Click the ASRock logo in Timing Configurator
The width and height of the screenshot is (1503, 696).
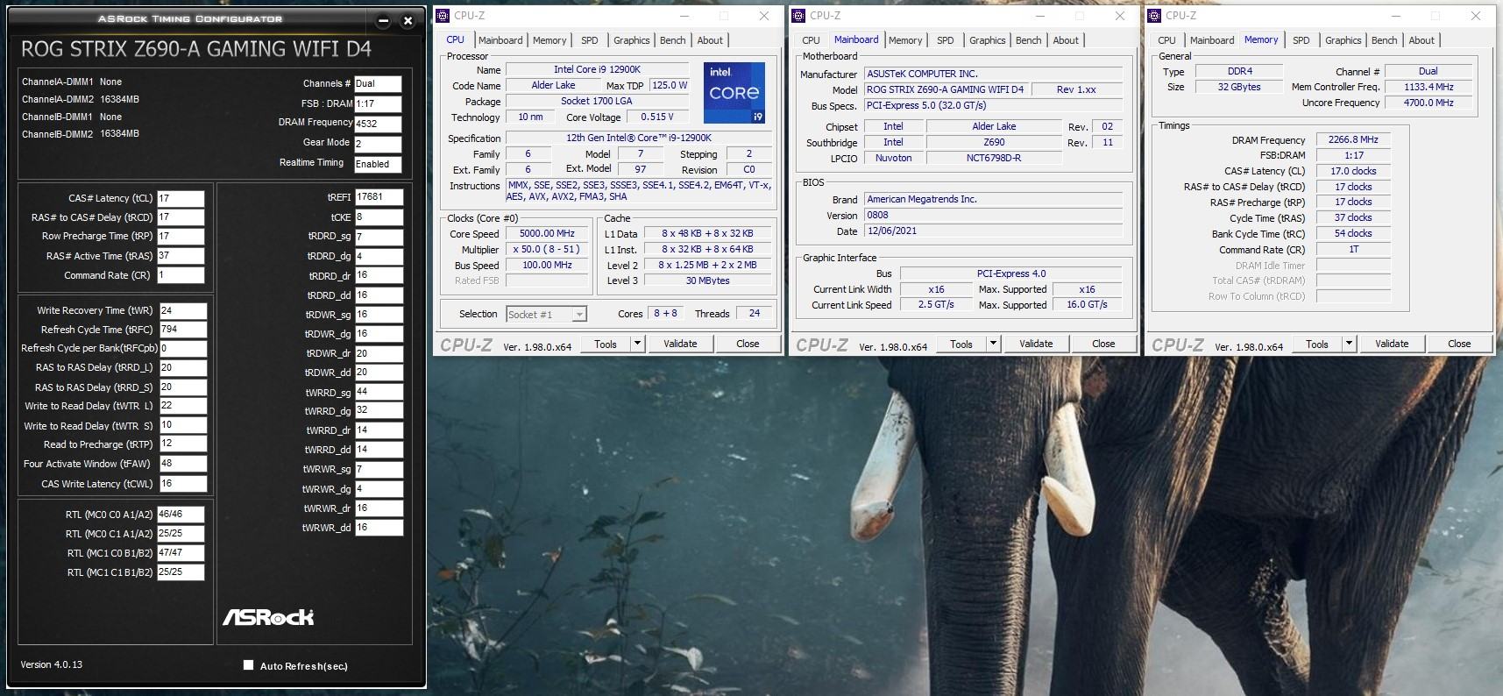pos(268,617)
